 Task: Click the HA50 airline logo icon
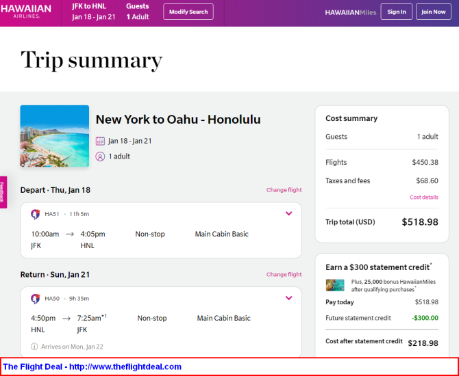36,298
